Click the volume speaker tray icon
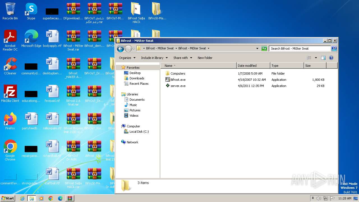 tap(319, 198)
